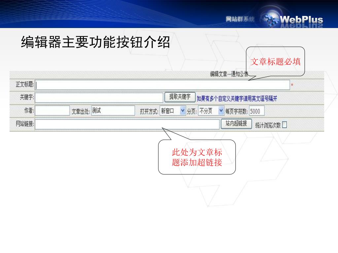Click the 编辑文章--通知公告 header text
The image size is (338, 253).
(229, 74)
